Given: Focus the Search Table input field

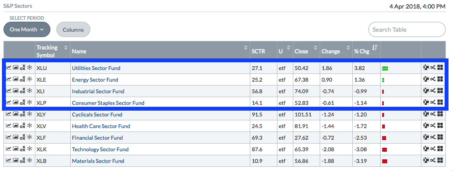Looking at the screenshot, I should coord(407,30).
